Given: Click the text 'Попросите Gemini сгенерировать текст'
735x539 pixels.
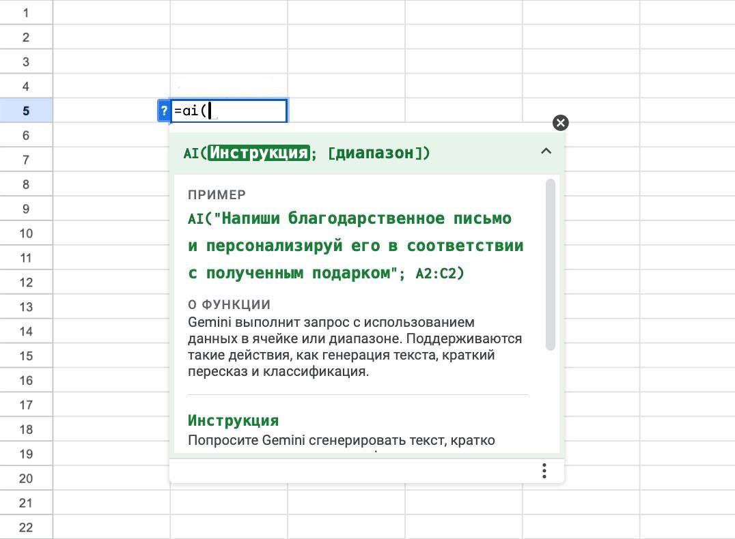Looking at the screenshot, I should 317,440.
